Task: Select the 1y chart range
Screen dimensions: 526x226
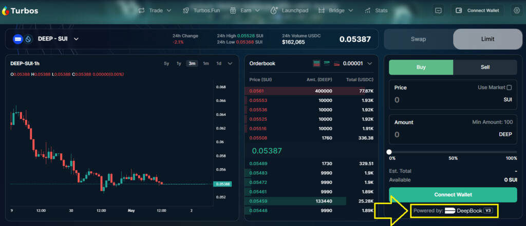Action: 179,63
